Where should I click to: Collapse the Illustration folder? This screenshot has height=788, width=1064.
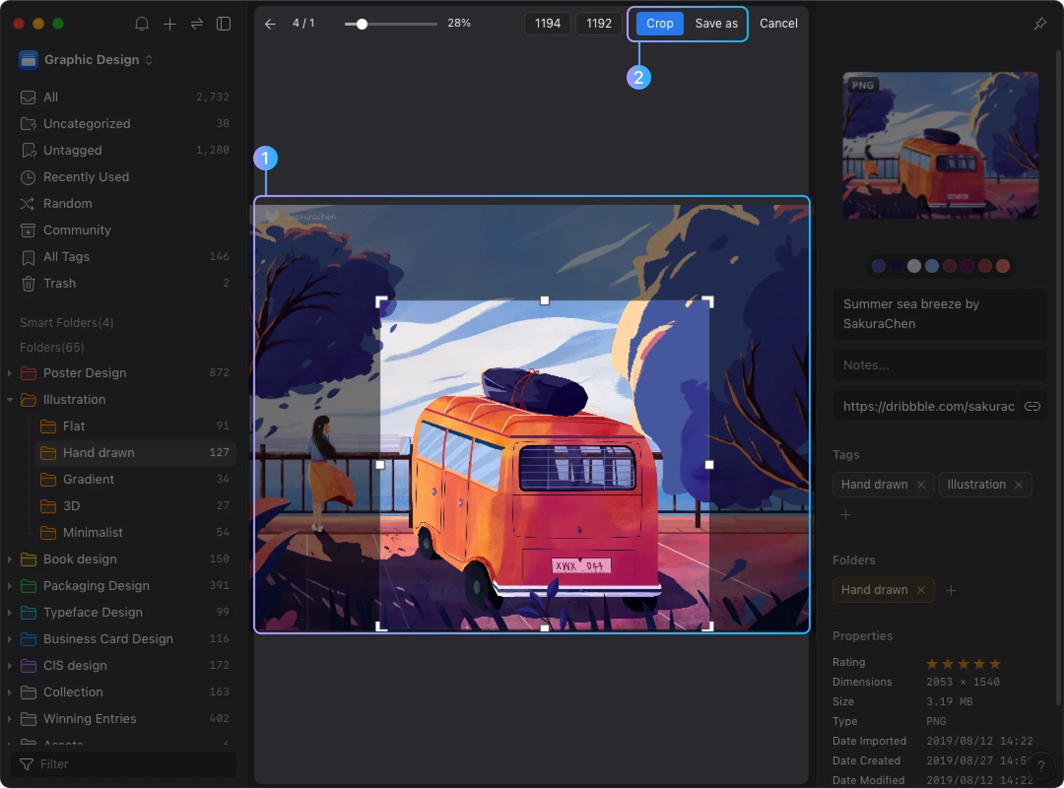click(x=9, y=399)
